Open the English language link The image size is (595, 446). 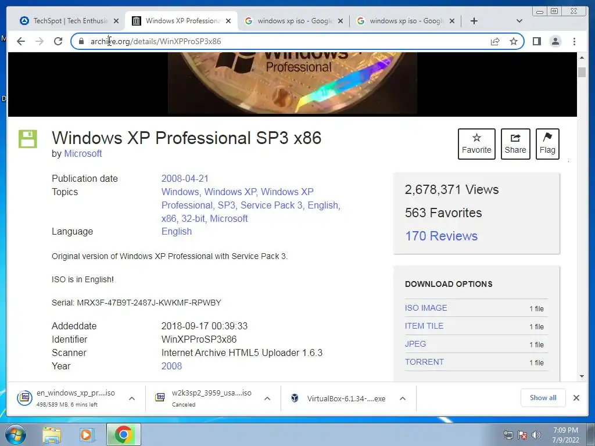(x=177, y=231)
